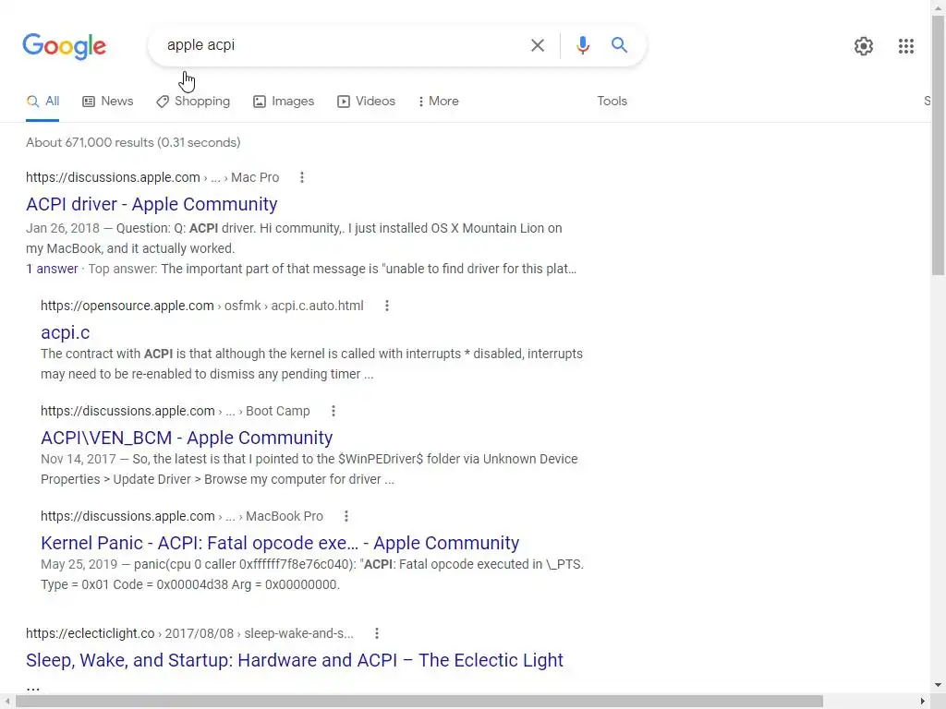Click the discussions.apple.com Boot Camp URL
This screenshot has height=709, width=946.
click(x=175, y=411)
